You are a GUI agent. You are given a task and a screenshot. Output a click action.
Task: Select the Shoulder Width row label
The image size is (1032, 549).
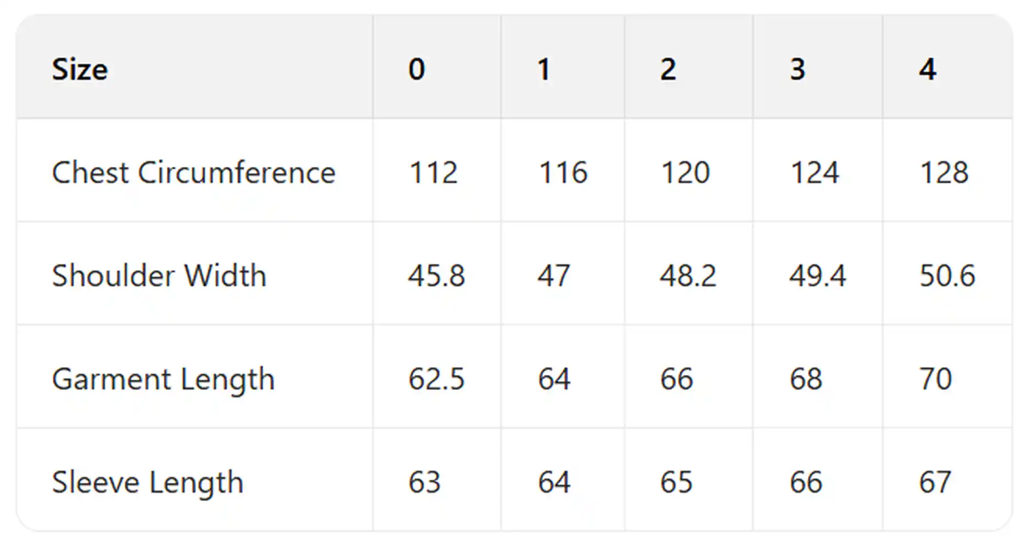coord(159,276)
